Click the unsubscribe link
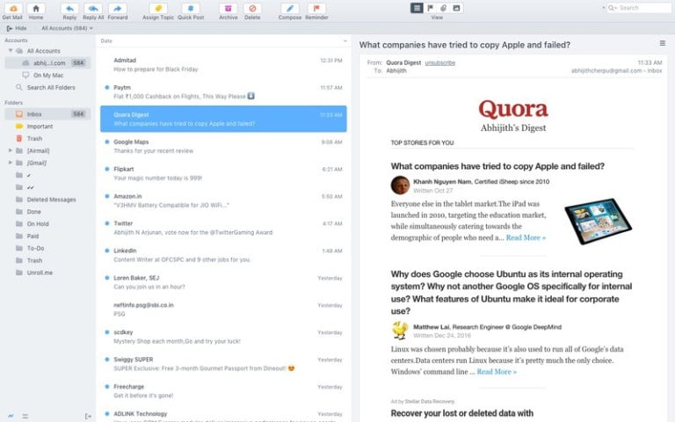The image size is (675, 422). (439, 63)
